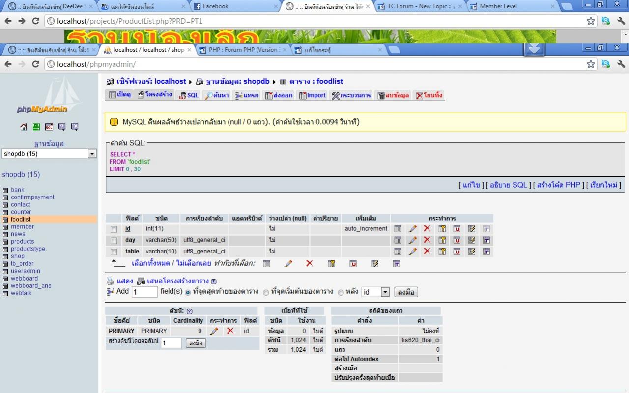
Task: Click the Add field(s) number input box
Action: 144,292
